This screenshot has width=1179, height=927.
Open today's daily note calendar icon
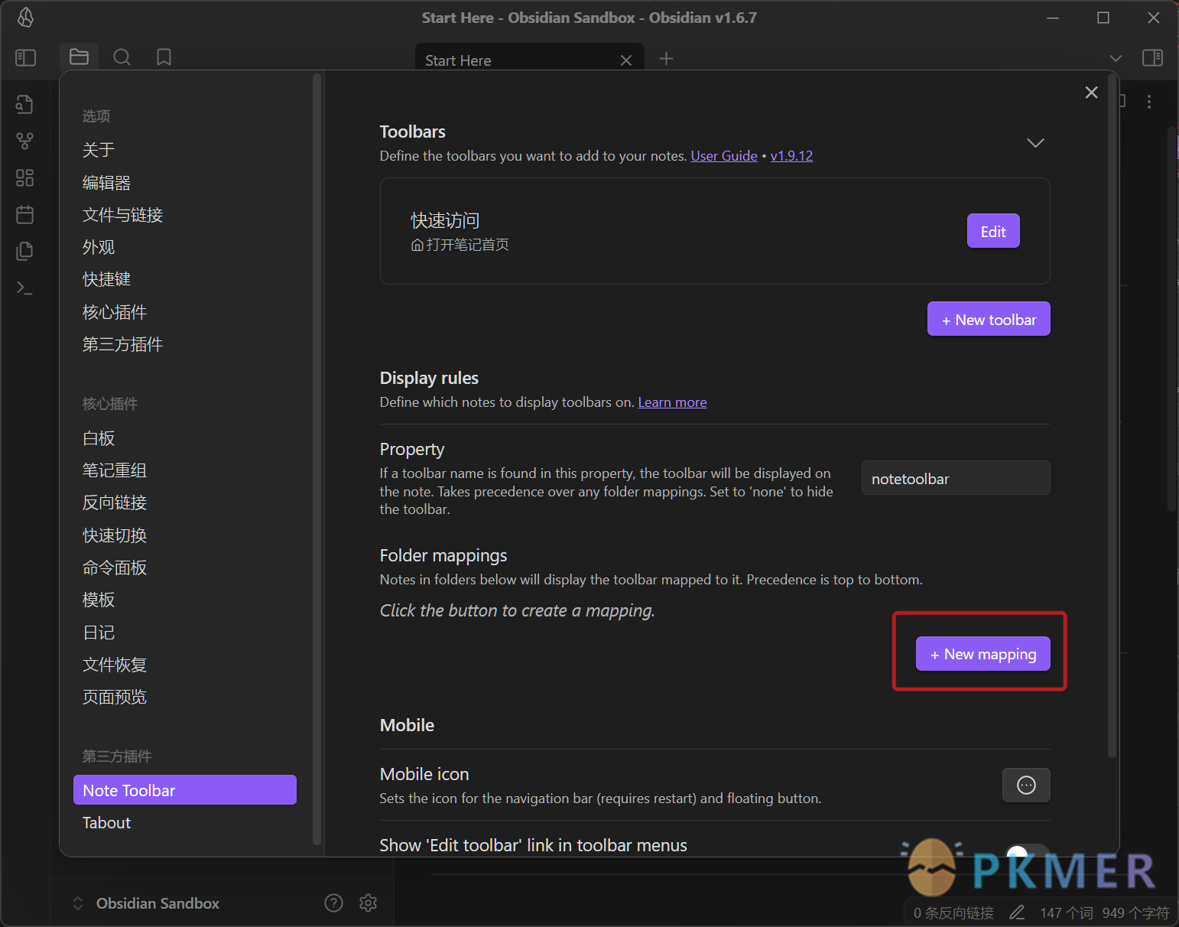(x=24, y=215)
